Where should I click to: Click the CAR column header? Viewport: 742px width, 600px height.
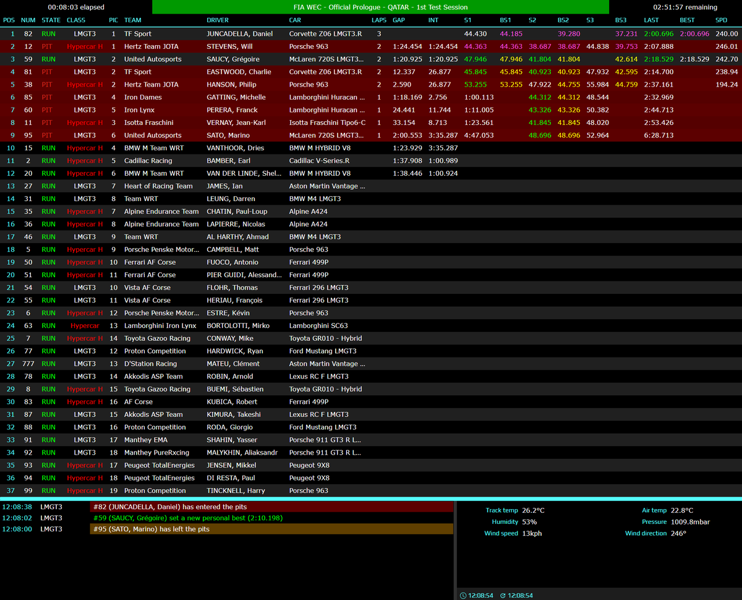coord(295,20)
